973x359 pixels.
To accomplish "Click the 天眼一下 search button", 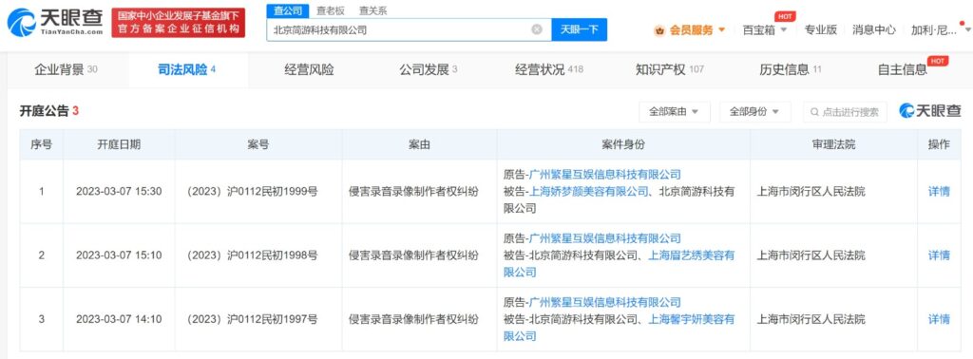I will tap(580, 29).
